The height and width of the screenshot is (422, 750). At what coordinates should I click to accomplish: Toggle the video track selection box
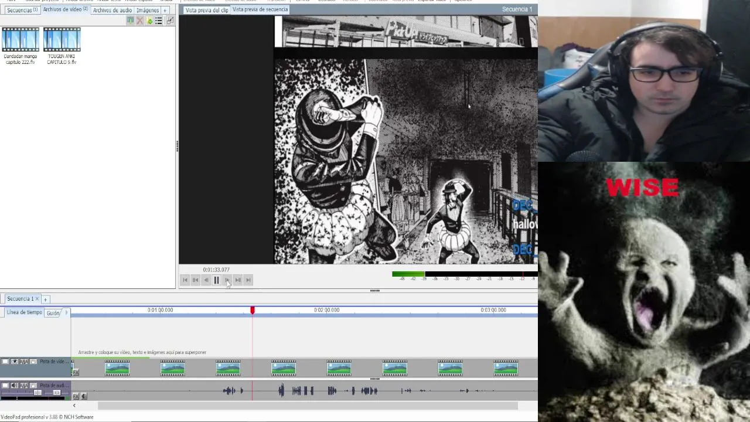5,362
